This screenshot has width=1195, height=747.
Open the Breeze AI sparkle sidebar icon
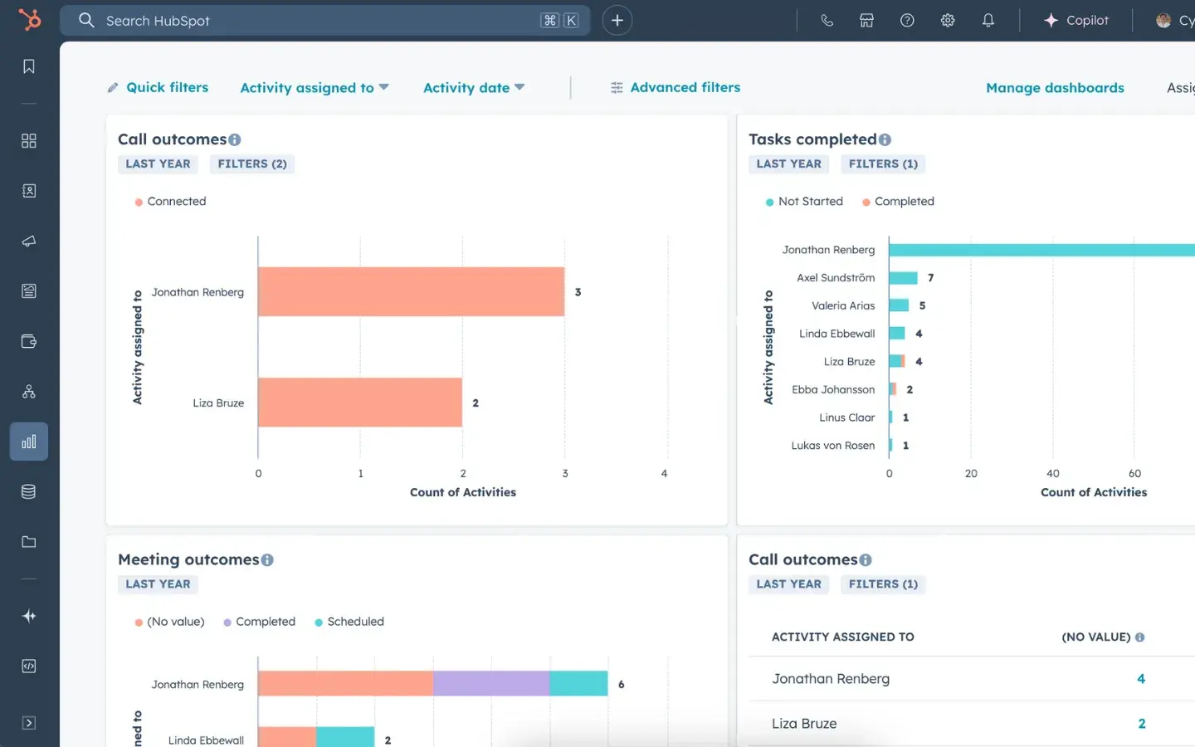29,616
